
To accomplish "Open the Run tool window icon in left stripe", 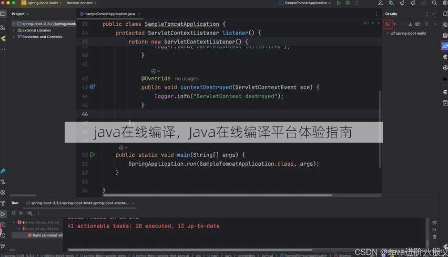I will coord(3,214).
